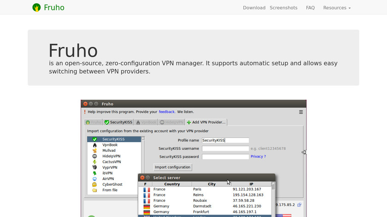Focus the Profile name field
Viewport: 387px width, 217px height.
tap(225, 140)
